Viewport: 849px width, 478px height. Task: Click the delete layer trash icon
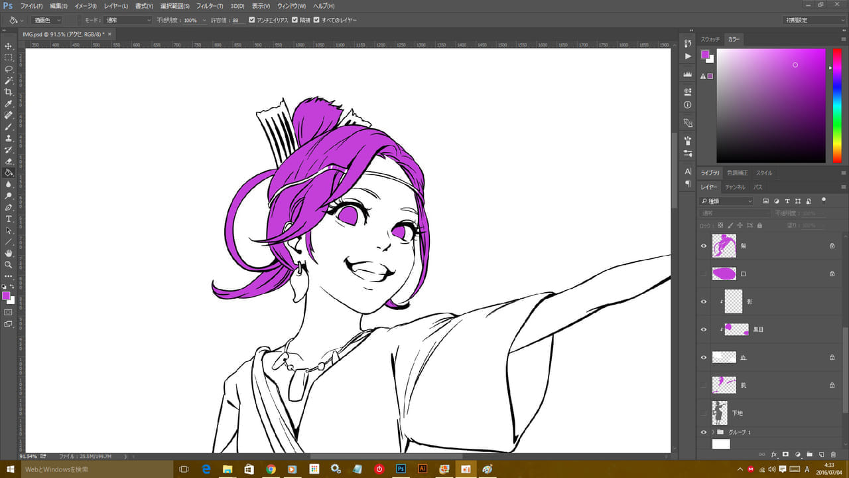click(x=833, y=455)
